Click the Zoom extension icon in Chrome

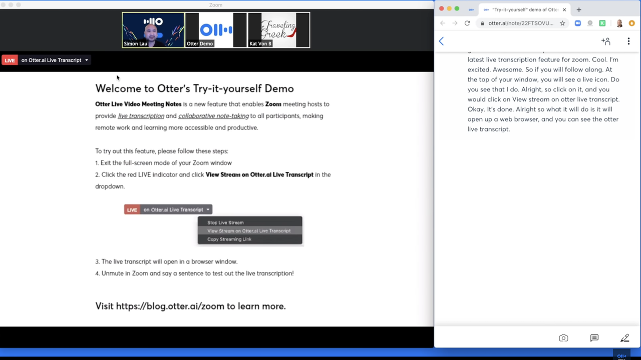(577, 23)
